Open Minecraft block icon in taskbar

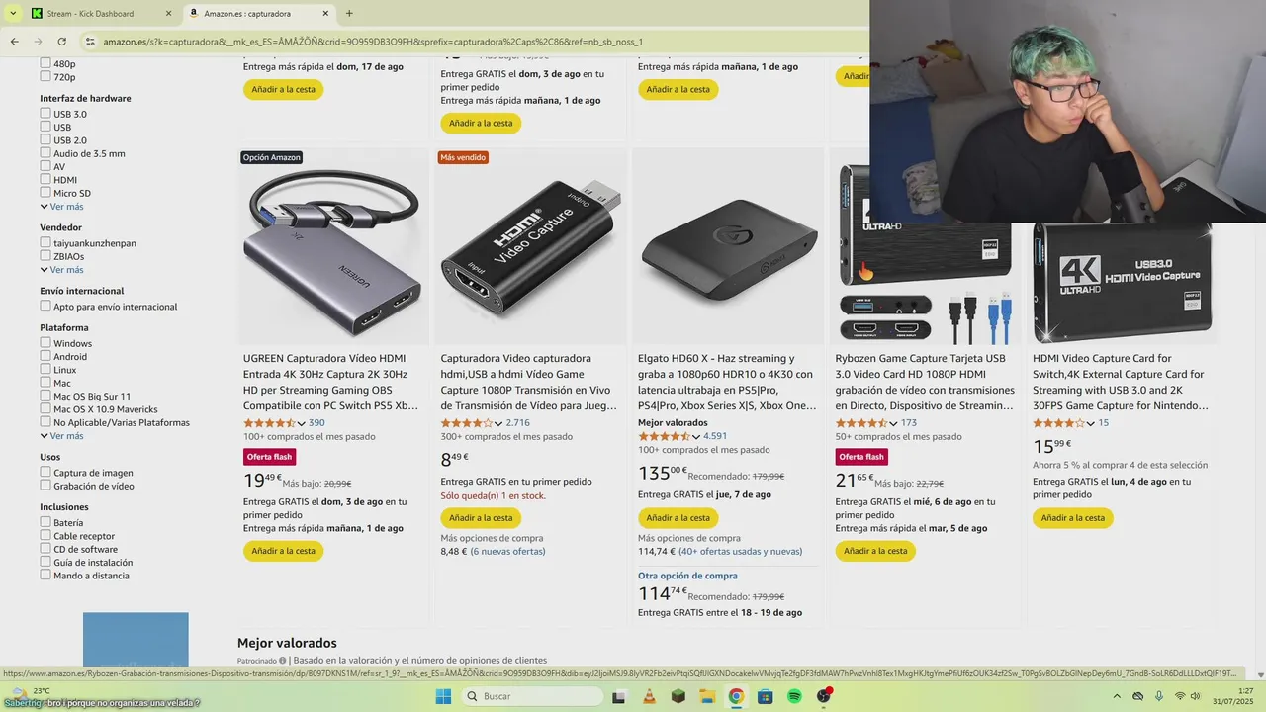point(678,696)
